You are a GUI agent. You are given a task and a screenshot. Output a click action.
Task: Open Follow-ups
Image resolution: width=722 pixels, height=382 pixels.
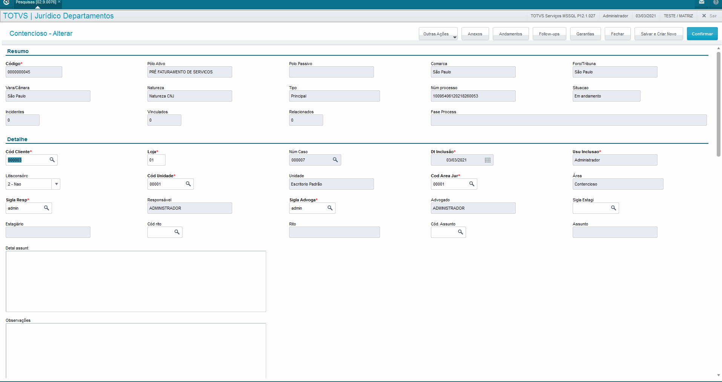549,34
